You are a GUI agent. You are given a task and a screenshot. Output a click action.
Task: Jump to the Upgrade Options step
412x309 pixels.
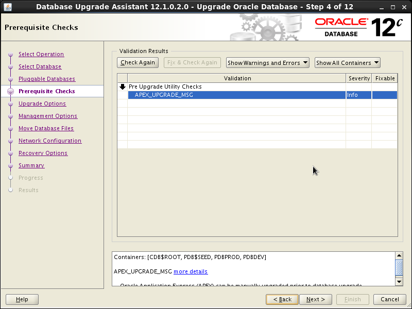(x=42, y=104)
